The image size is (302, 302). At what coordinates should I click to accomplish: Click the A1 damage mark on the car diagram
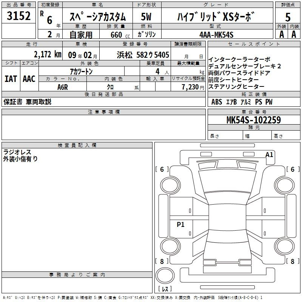pyautogui.click(x=269, y=155)
